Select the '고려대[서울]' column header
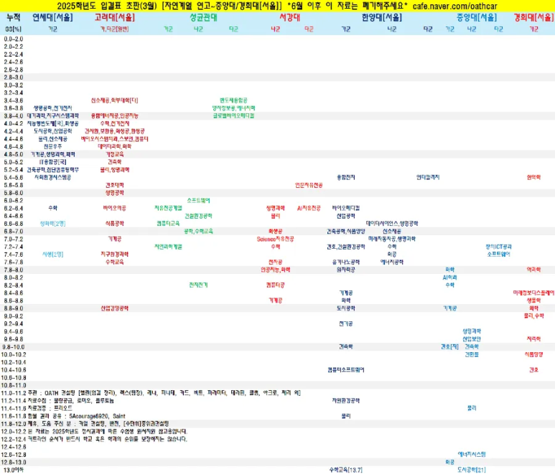The width and height of the screenshot is (555, 474). 115,17
